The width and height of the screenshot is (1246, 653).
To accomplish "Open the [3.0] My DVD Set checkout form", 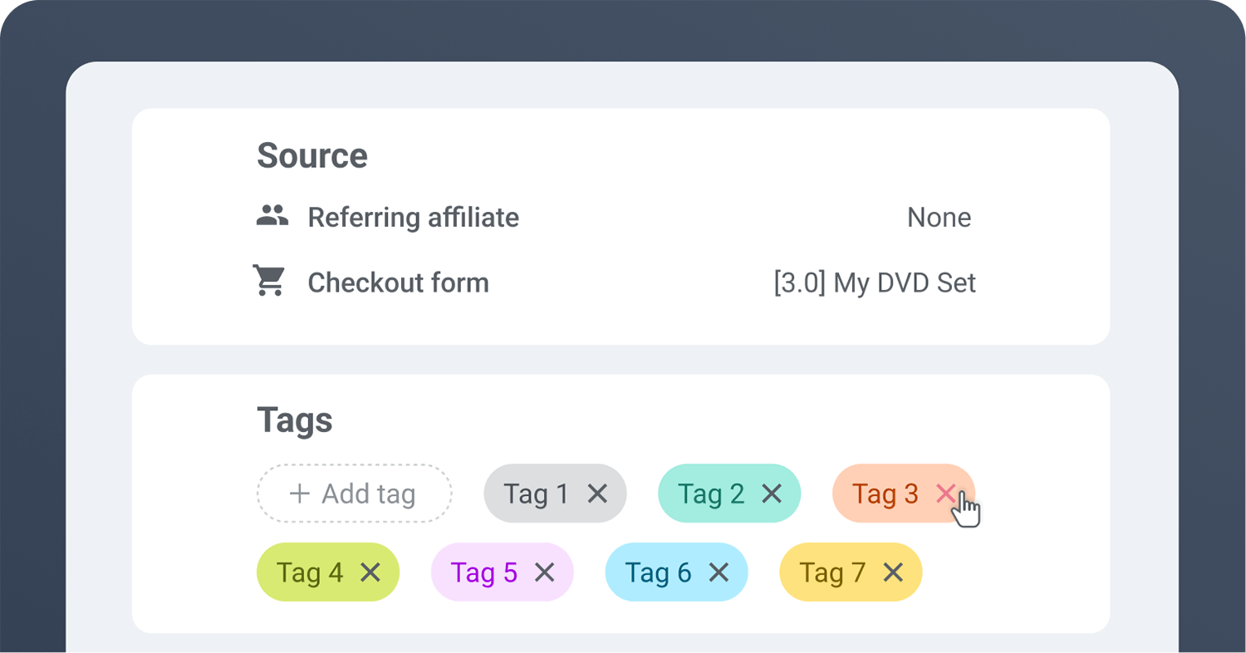I will [x=875, y=282].
